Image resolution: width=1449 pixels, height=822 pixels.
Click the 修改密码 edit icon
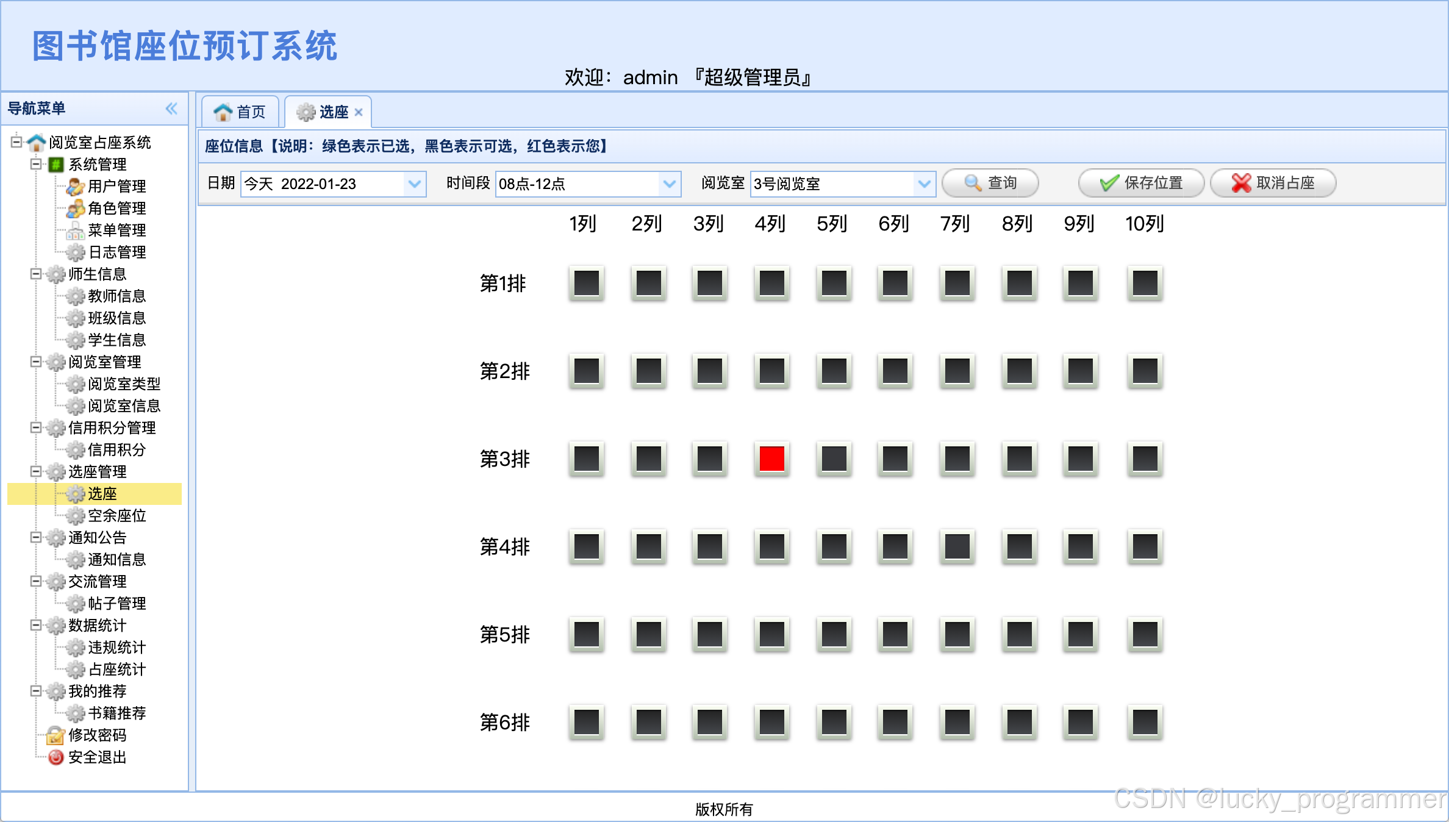[x=55, y=735]
